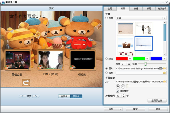Click the 添加 button
Image resolution: width=170 pixels, height=113 pixels.
coord(111,109)
